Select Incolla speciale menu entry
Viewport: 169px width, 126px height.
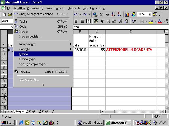click(43, 36)
